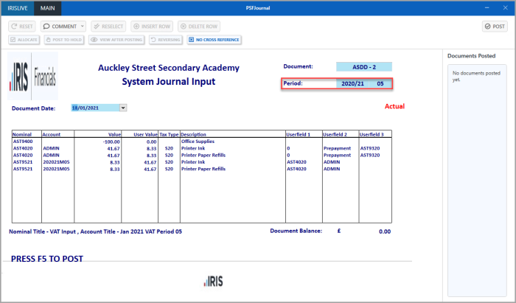The width and height of the screenshot is (516, 303).
Task: Click the Period year 2020/21 field
Action: click(x=352, y=83)
